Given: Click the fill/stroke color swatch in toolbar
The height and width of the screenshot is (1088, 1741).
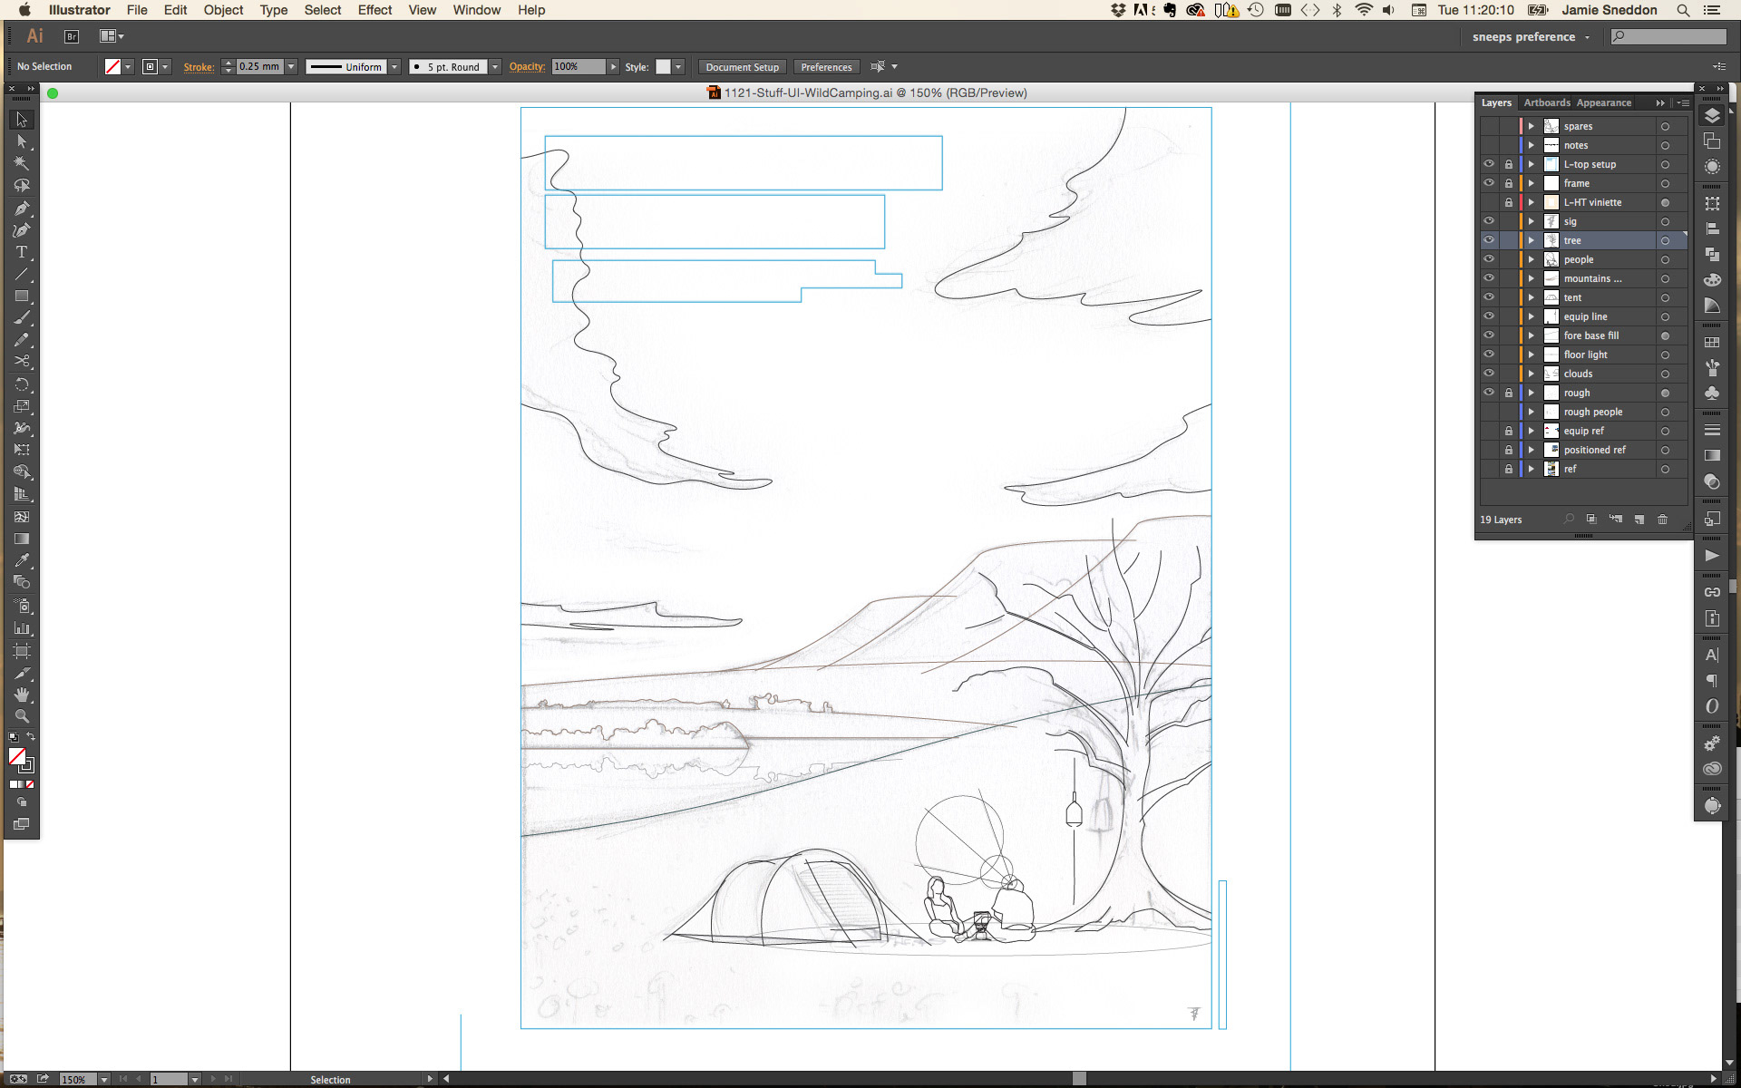Looking at the screenshot, I should pos(17,756).
